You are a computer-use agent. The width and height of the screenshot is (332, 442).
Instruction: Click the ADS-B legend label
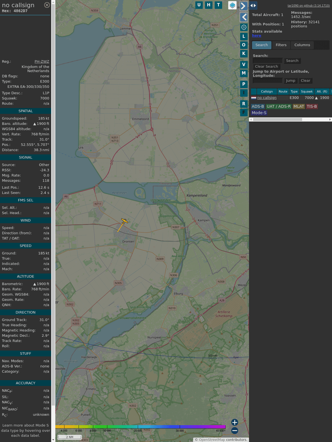coord(258,107)
